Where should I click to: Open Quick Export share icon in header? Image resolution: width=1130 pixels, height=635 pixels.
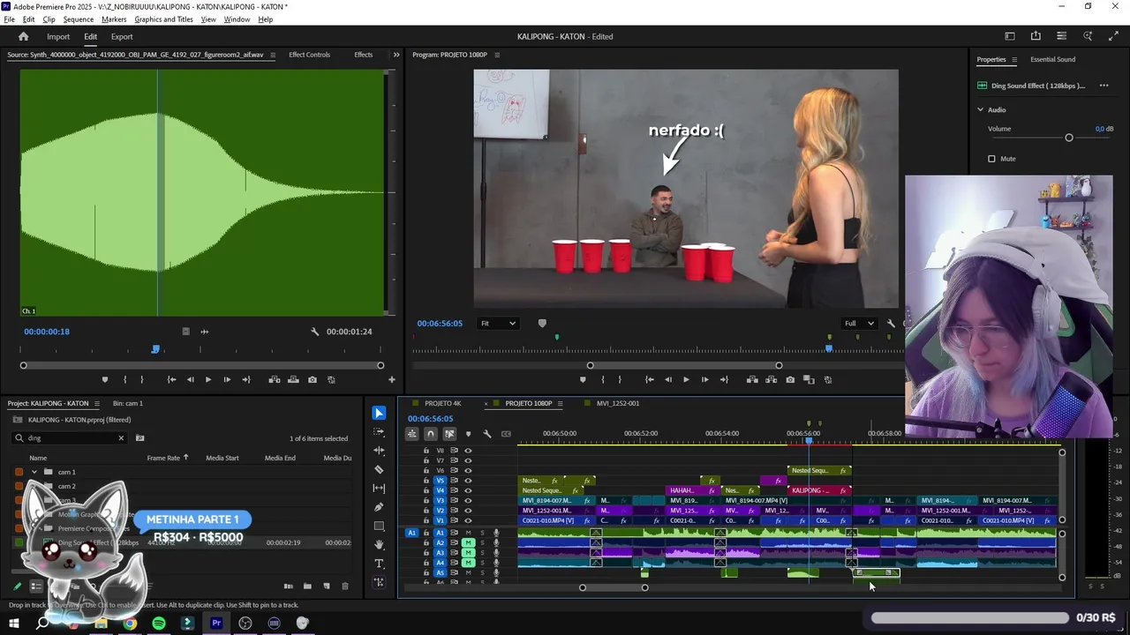pos(1036,36)
